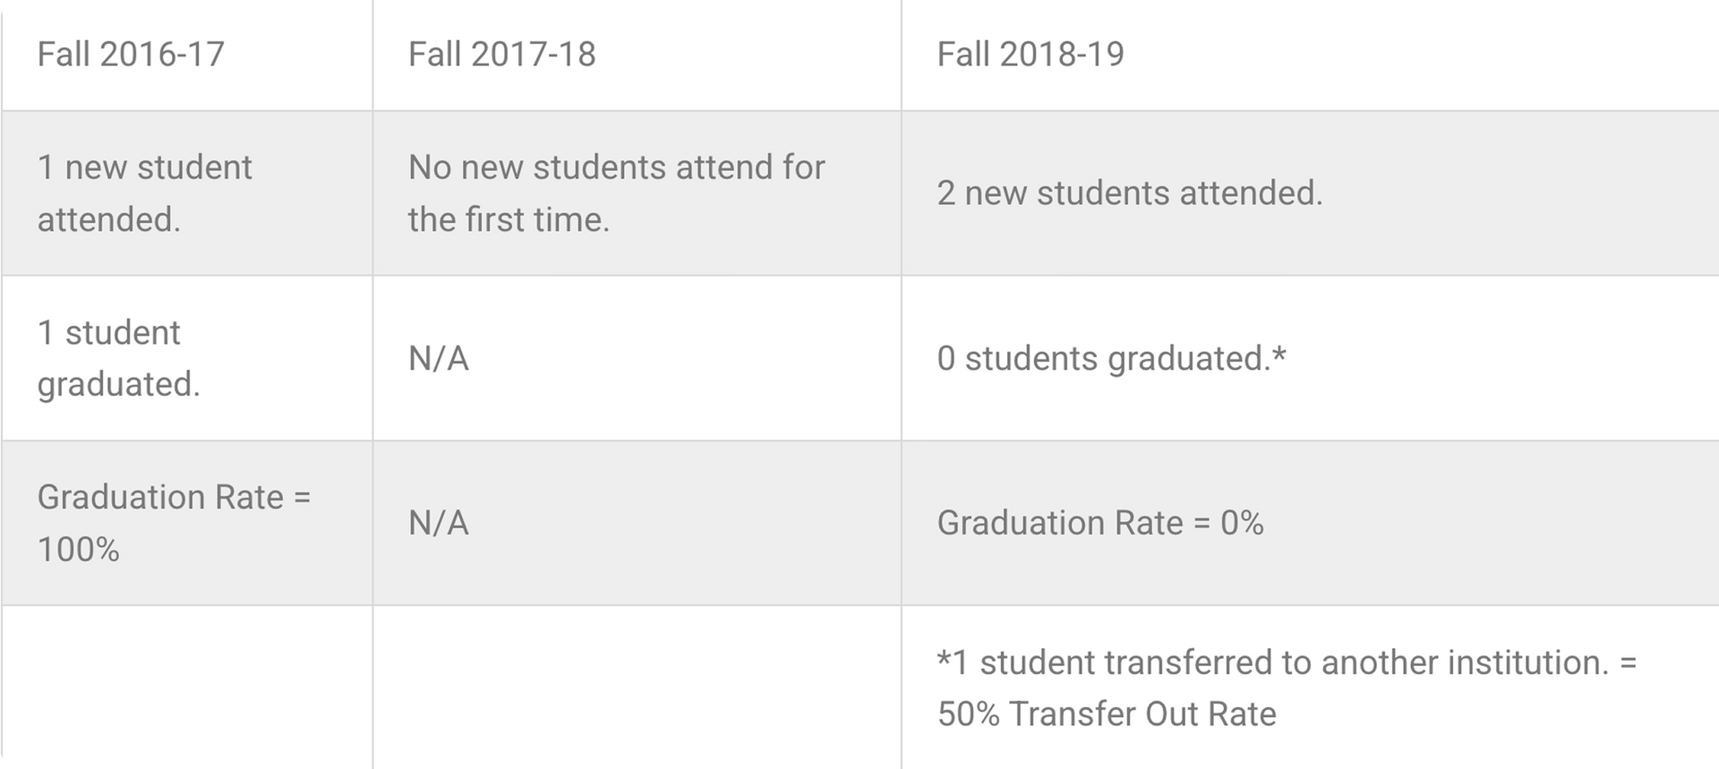Image resolution: width=1719 pixels, height=769 pixels.
Task: Click the Fall 2018-19 column header
Action: 1030,55
